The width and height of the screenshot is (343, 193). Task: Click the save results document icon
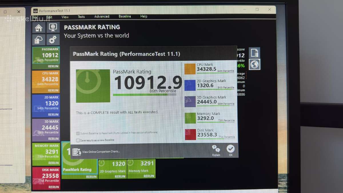click(x=254, y=53)
